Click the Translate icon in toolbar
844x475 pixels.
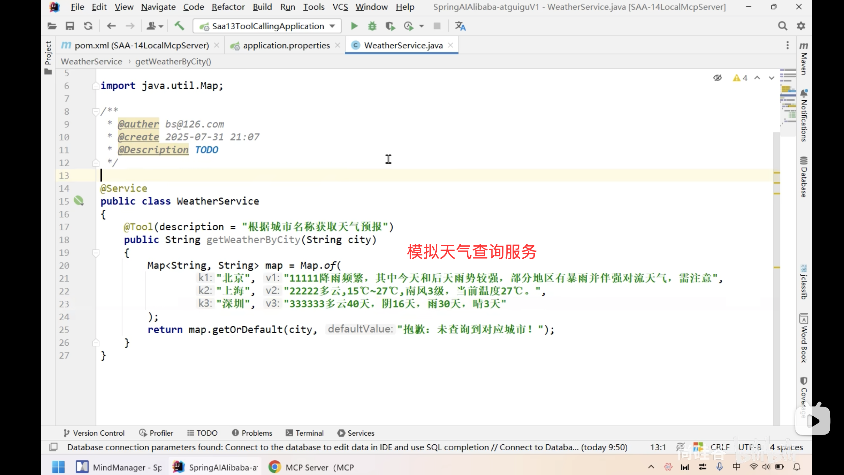point(460,26)
